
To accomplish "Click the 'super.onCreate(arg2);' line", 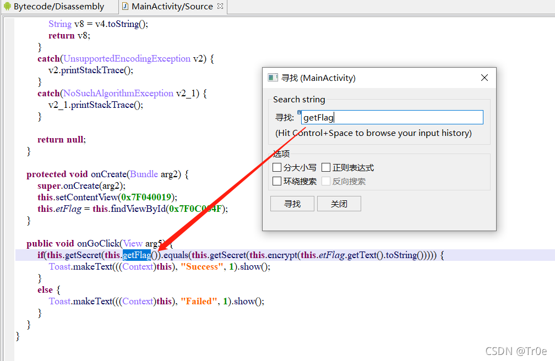I will click(x=81, y=186).
